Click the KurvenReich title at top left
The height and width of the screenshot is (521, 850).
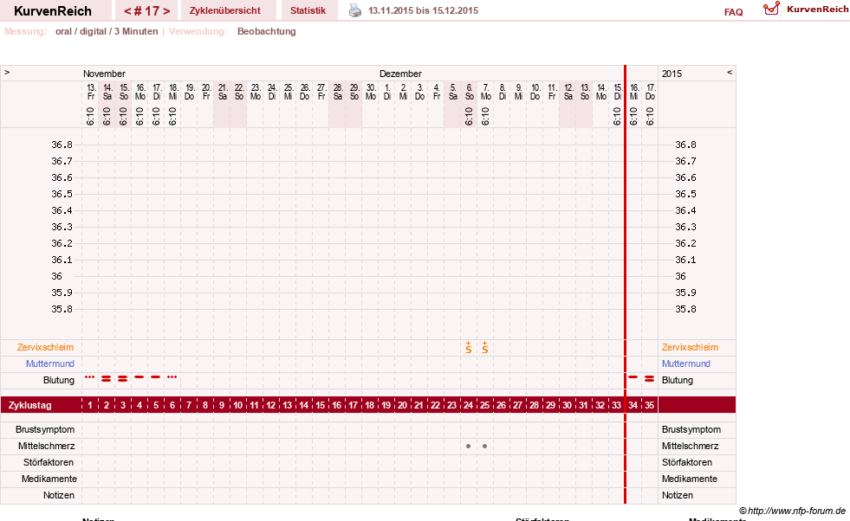[53, 11]
